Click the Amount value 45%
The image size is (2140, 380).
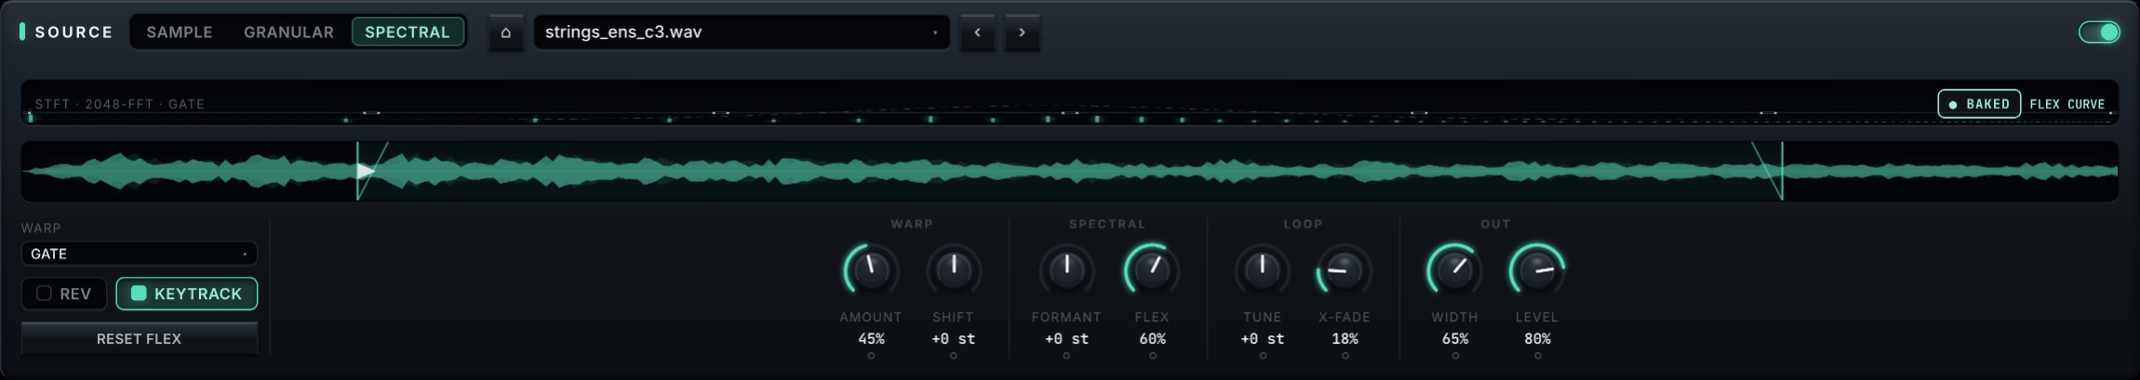871,339
